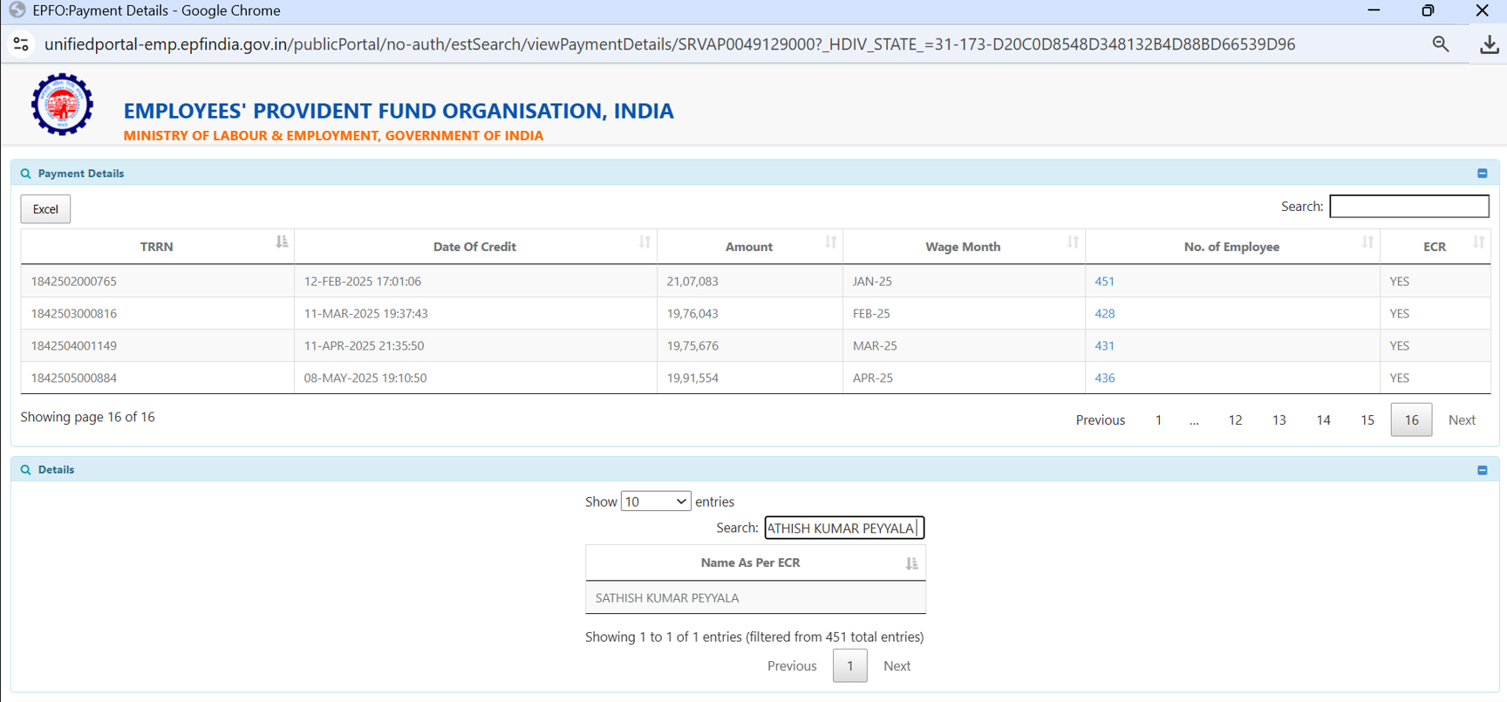Go to page 12 of payments
The image size is (1507, 702).
pos(1235,420)
